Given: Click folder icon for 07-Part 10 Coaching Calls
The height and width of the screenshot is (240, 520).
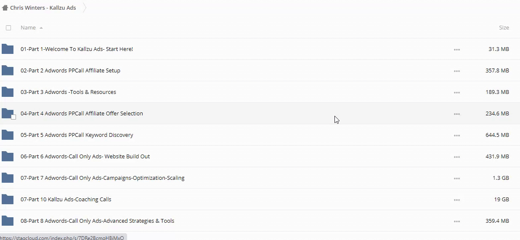Looking at the screenshot, I should [x=8, y=200].
